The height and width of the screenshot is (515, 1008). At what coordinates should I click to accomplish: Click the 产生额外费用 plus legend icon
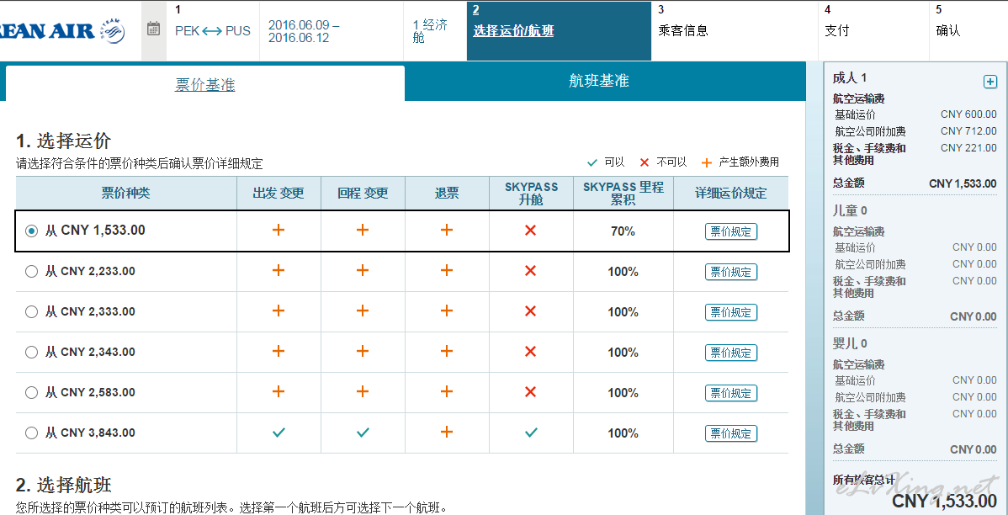[x=707, y=162]
